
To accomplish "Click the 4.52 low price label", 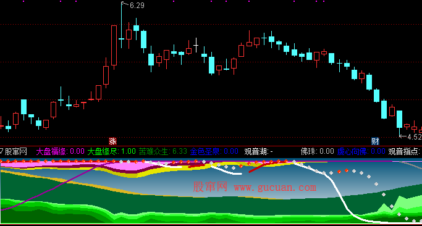I will click(x=415, y=137).
